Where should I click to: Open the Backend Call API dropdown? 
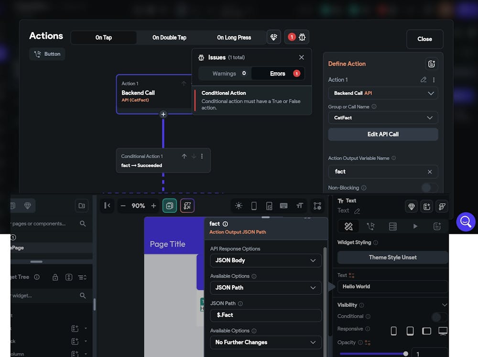[383, 93]
